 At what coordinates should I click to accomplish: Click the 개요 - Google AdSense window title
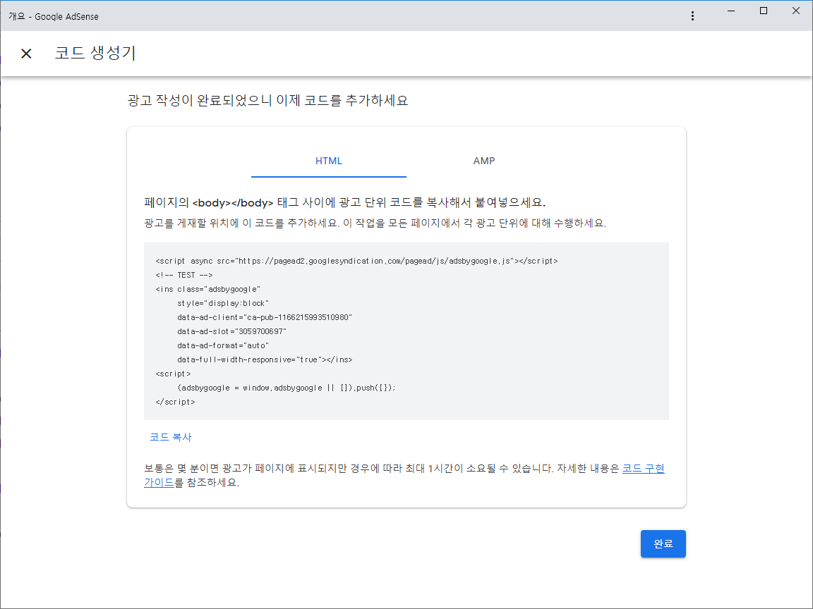coord(54,17)
